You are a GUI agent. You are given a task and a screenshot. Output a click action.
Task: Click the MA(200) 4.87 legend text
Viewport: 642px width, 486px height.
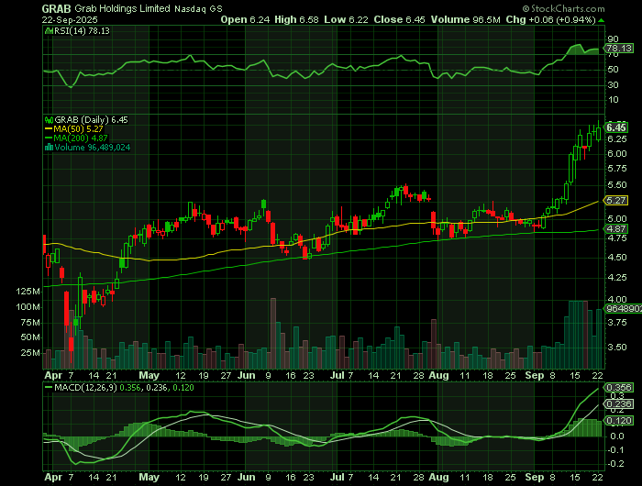click(x=81, y=138)
